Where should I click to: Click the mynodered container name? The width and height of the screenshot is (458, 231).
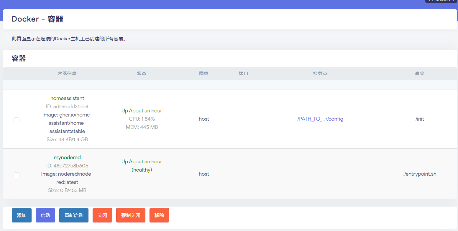point(67,157)
